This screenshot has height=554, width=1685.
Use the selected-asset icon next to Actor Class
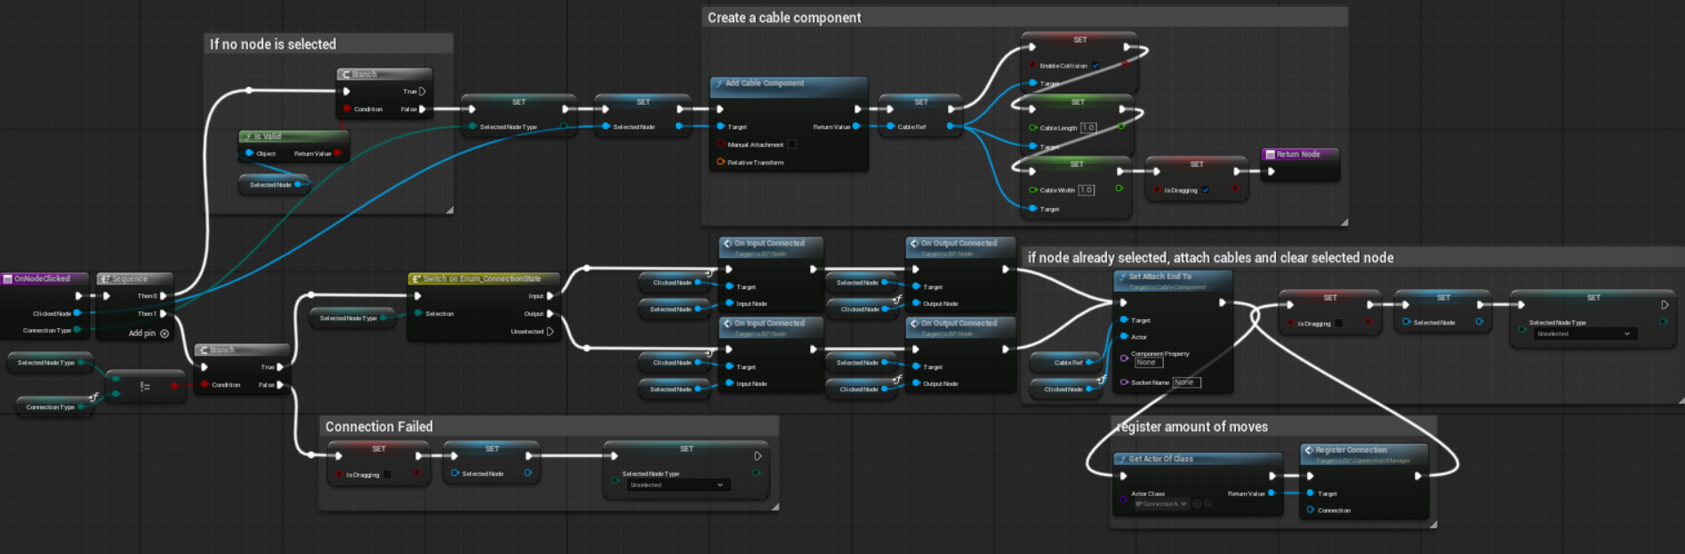1197,503
